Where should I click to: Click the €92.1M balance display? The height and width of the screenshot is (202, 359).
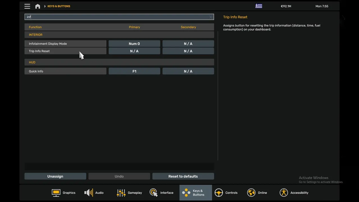coord(286,6)
